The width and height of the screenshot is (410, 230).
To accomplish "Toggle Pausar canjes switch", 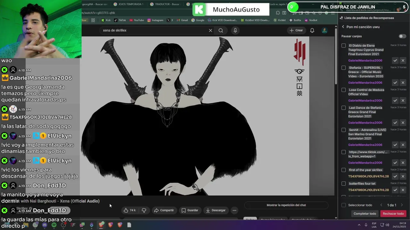I will (x=402, y=36).
